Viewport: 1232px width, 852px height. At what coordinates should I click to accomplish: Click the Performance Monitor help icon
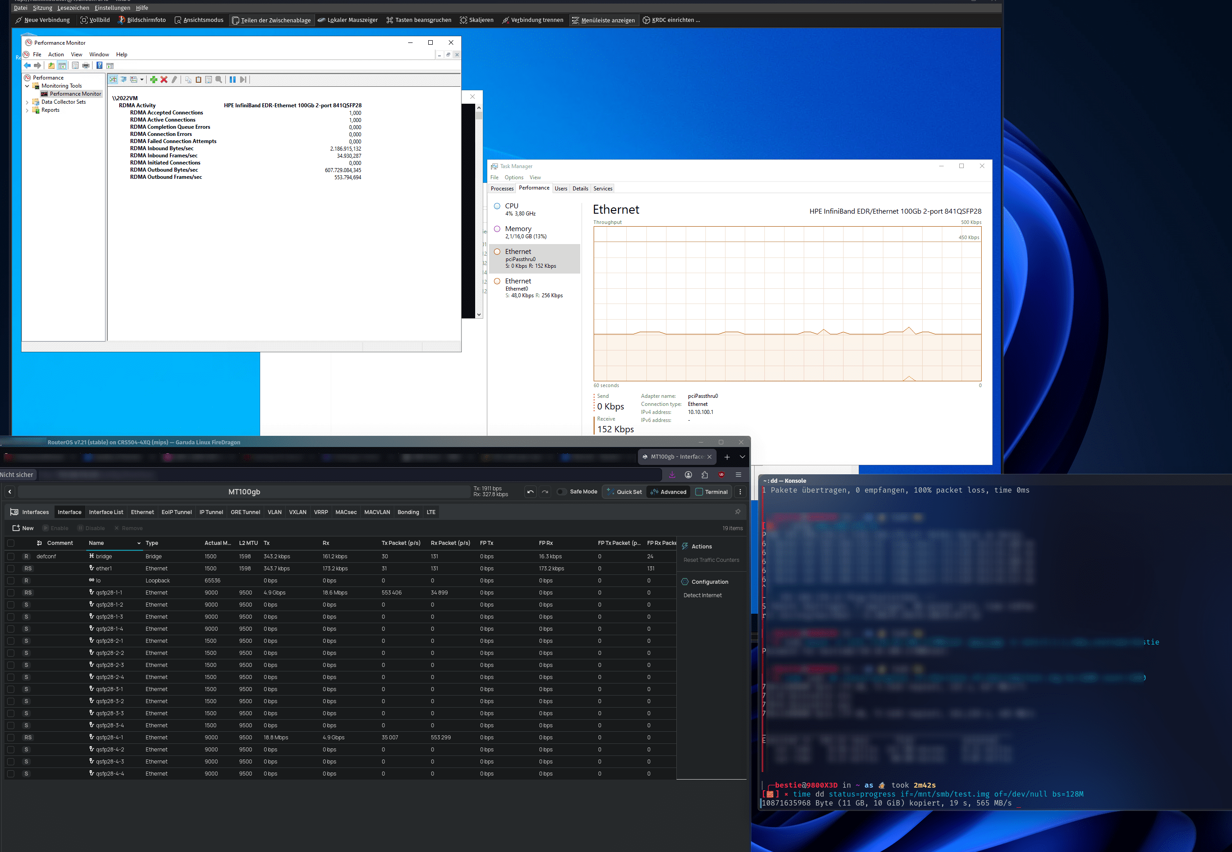click(x=99, y=66)
